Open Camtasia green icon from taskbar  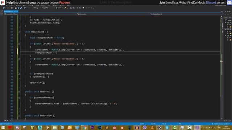click(174, 127)
